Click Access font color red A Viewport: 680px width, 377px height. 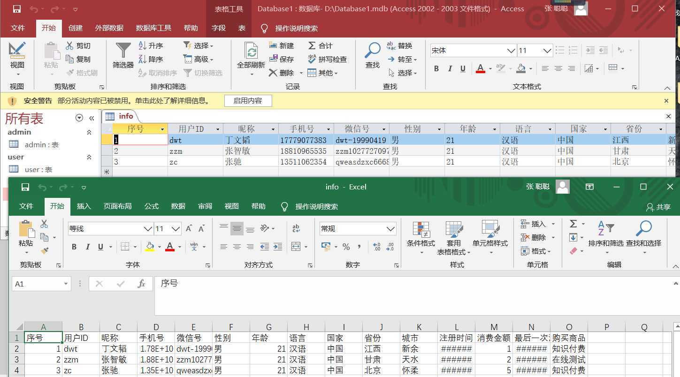(x=480, y=68)
